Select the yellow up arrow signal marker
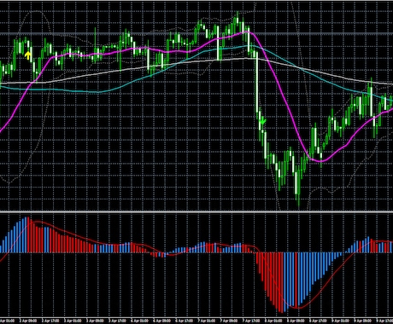Image resolution: width=393 pixels, height=324 pixels. pyautogui.click(x=27, y=55)
